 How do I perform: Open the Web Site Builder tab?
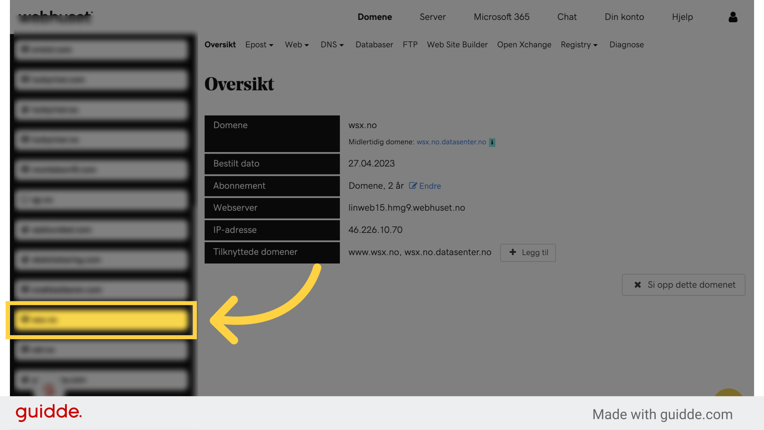457,45
